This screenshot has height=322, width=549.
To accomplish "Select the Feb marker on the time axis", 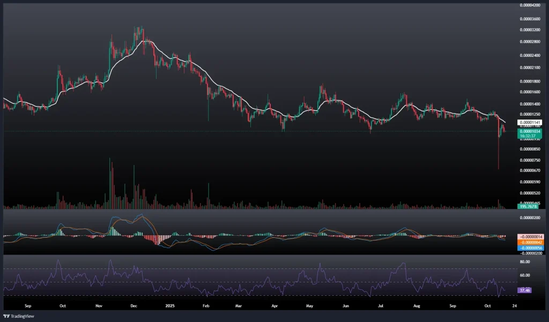I will coord(206,305).
